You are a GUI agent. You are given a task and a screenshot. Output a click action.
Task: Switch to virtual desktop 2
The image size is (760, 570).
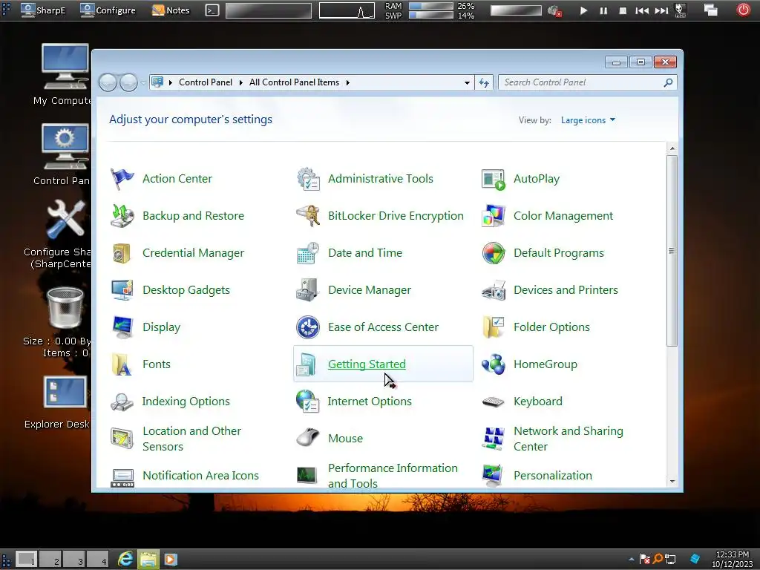pos(50,559)
